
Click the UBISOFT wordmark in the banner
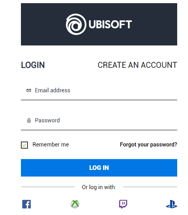[110, 24]
